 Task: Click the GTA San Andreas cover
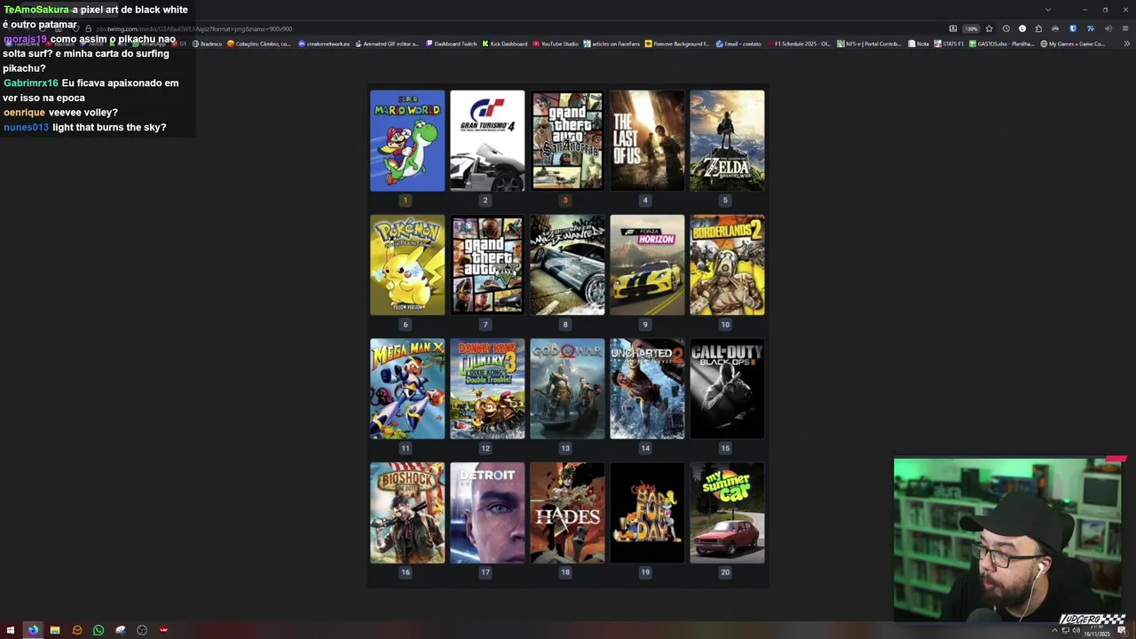tap(567, 140)
